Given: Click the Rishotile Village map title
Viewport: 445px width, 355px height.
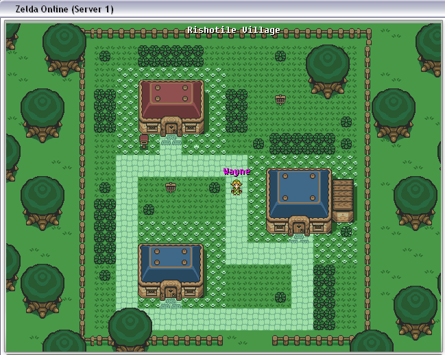Looking at the screenshot, I should tap(233, 30).
